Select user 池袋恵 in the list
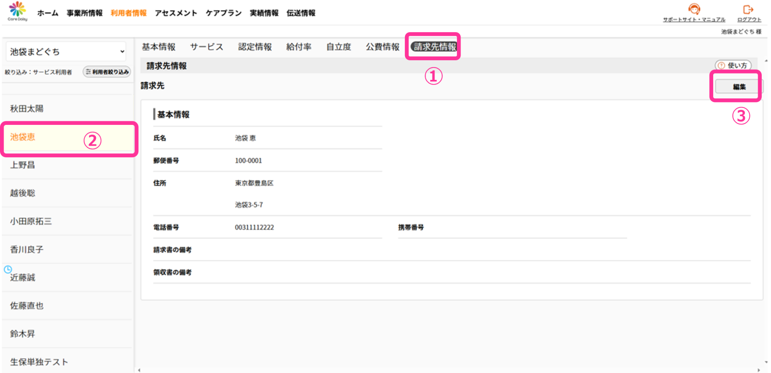Screen dimensions: 771x373 point(23,137)
